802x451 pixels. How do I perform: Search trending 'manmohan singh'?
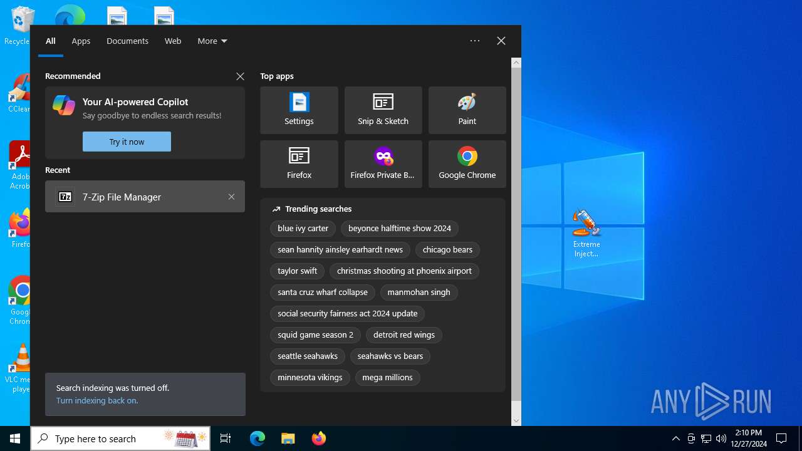pyautogui.click(x=419, y=293)
